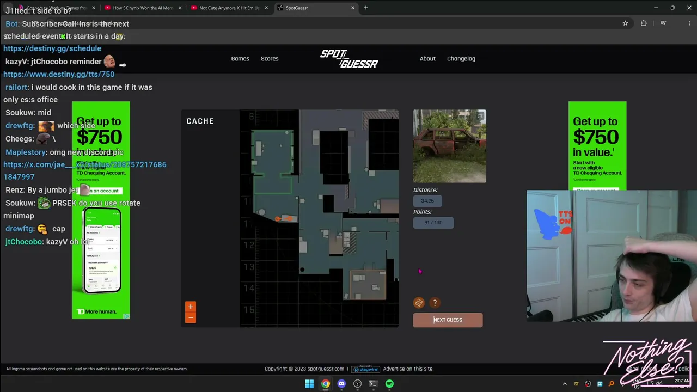This screenshot has height=392, width=697.
Task: Zoom in the Cache map with plus button
Action: [x=190, y=307]
